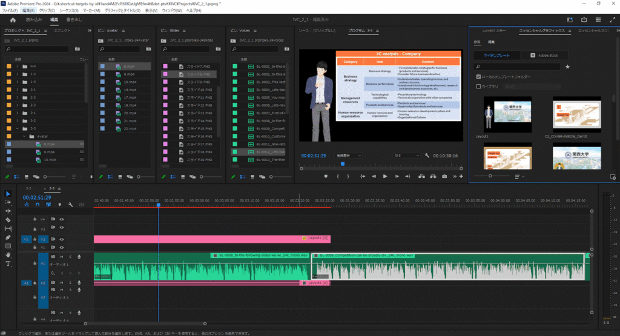Select Adobe Stock button
This screenshot has width=620, height=336.
[x=544, y=55]
